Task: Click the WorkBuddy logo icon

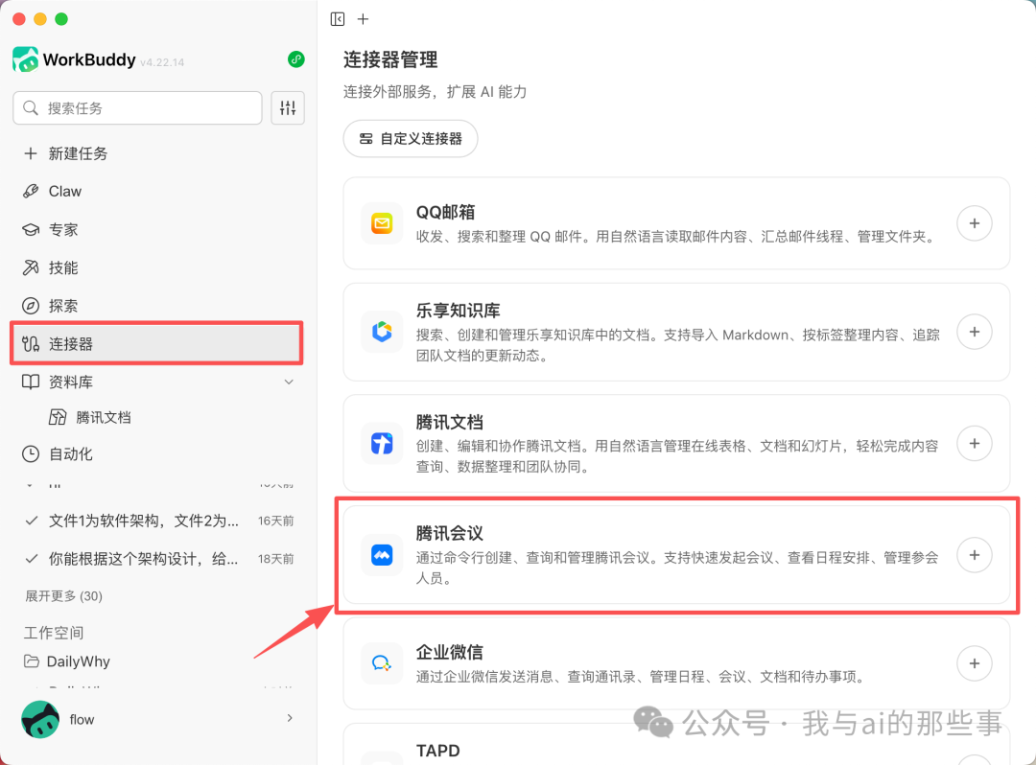Action: tap(25, 59)
